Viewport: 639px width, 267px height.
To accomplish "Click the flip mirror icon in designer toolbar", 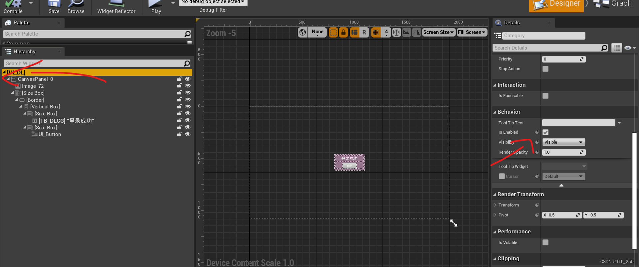I will pyautogui.click(x=416, y=32).
